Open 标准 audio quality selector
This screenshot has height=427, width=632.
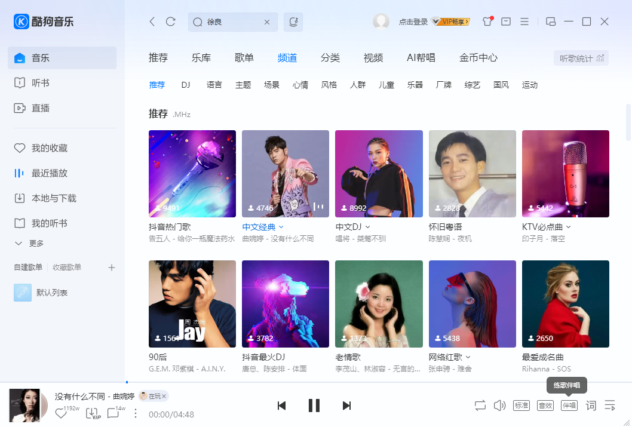[521, 406]
